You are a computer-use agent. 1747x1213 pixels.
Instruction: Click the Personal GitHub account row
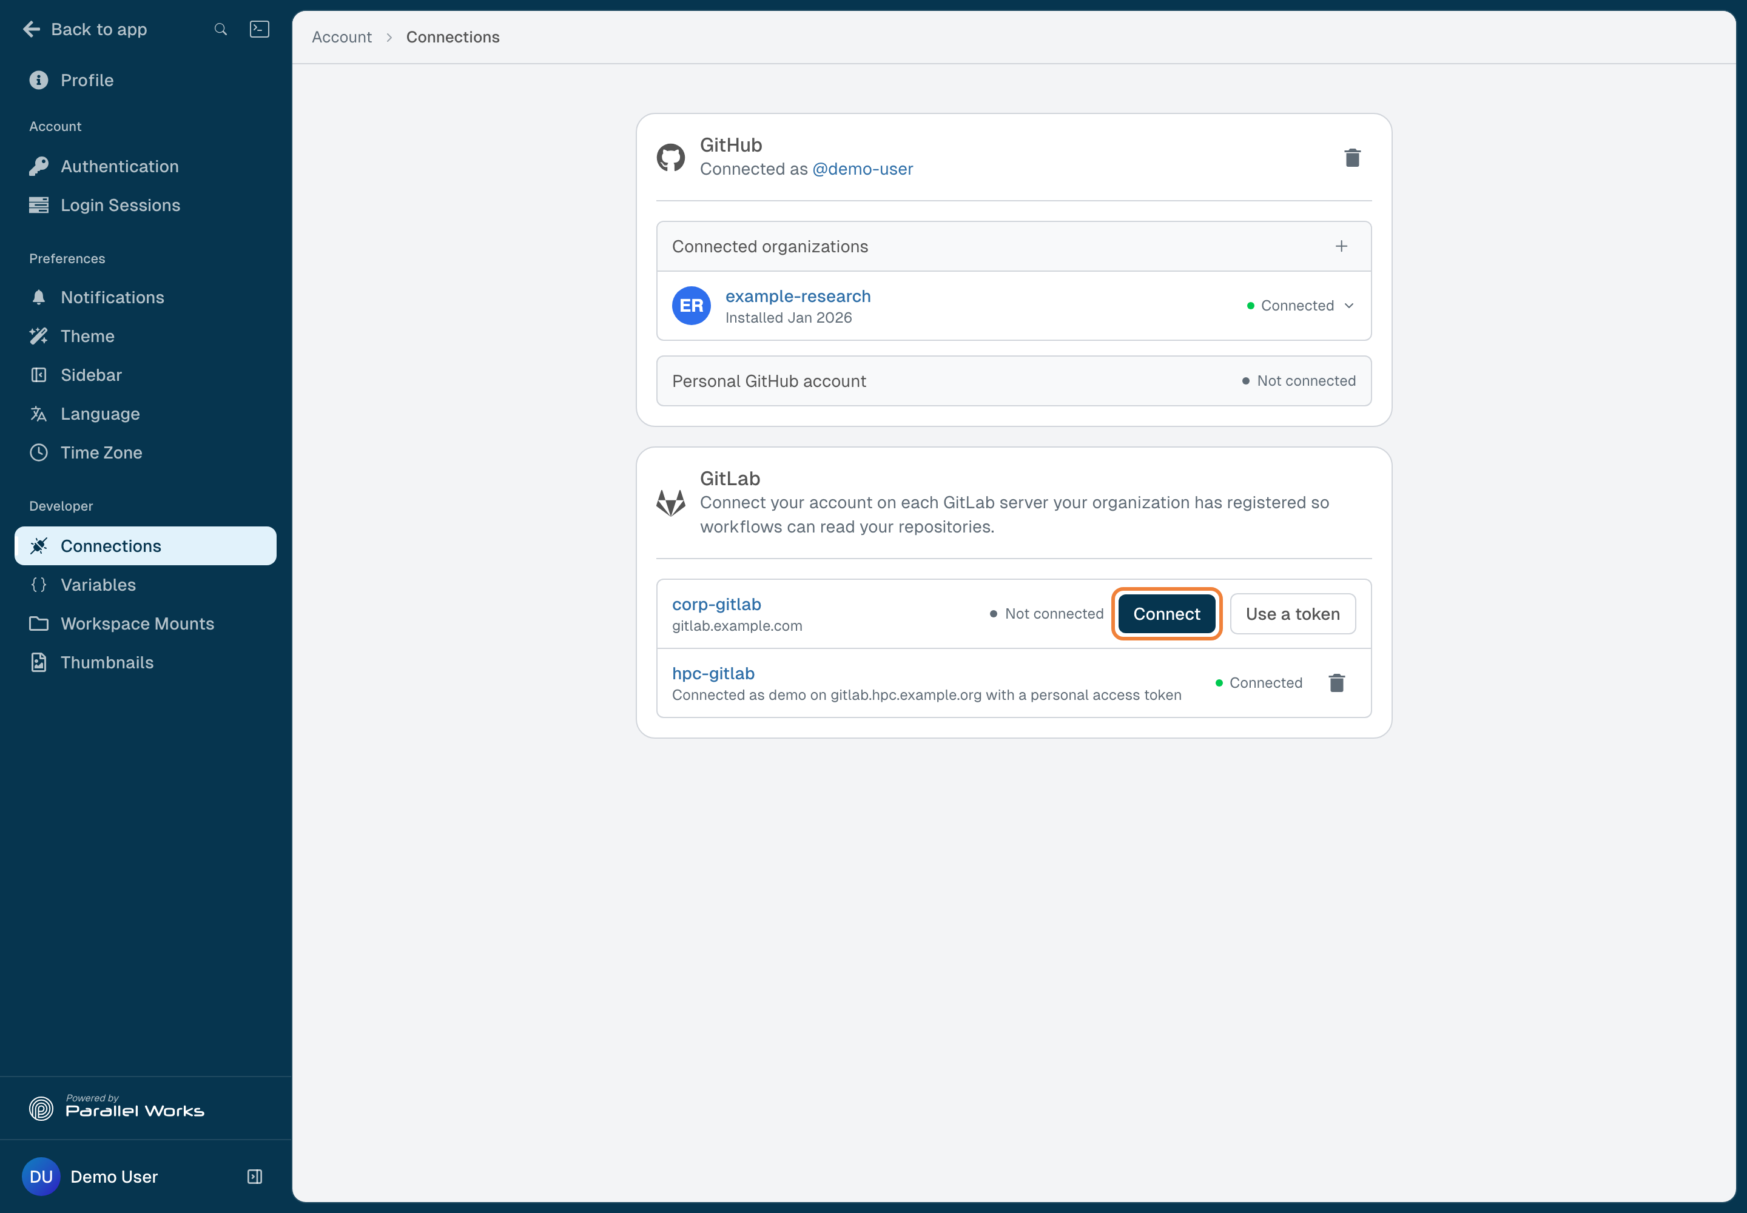point(1014,381)
